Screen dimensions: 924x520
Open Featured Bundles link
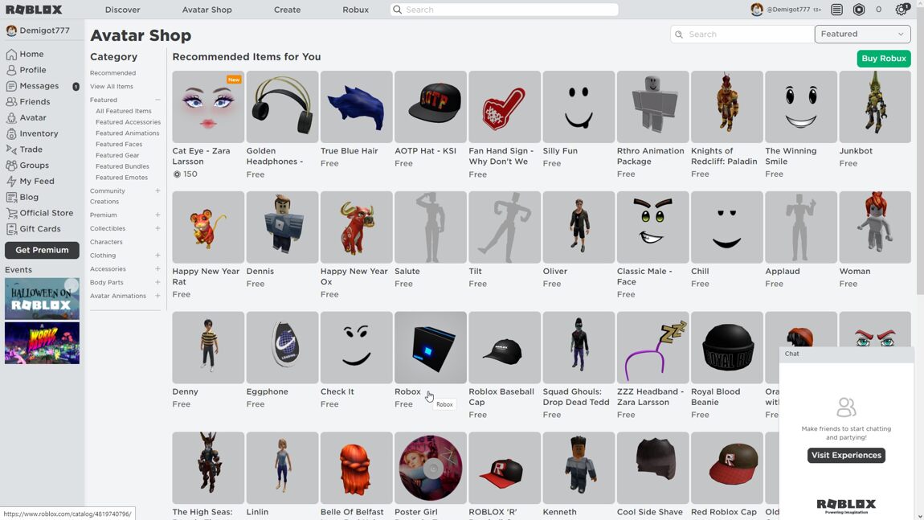pos(122,166)
